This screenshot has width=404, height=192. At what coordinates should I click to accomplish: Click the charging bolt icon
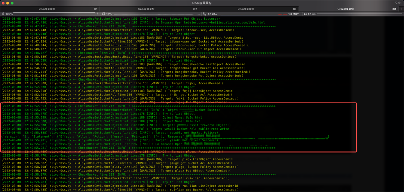coord(97,14)
